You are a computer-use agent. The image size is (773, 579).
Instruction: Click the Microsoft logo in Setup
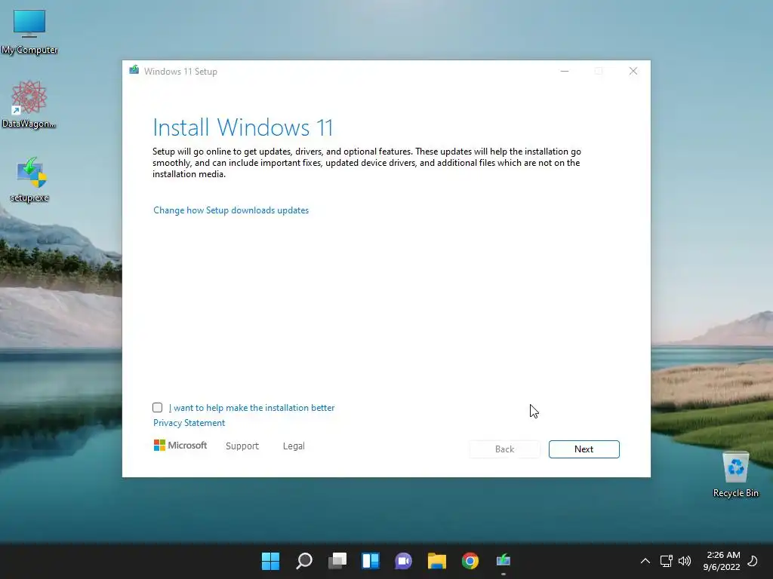click(180, 445)
